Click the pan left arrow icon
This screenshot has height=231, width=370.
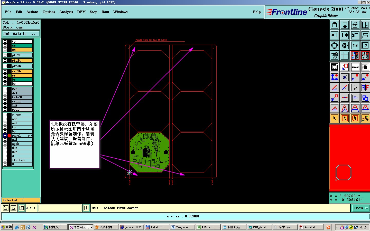(x=335, y=35)
